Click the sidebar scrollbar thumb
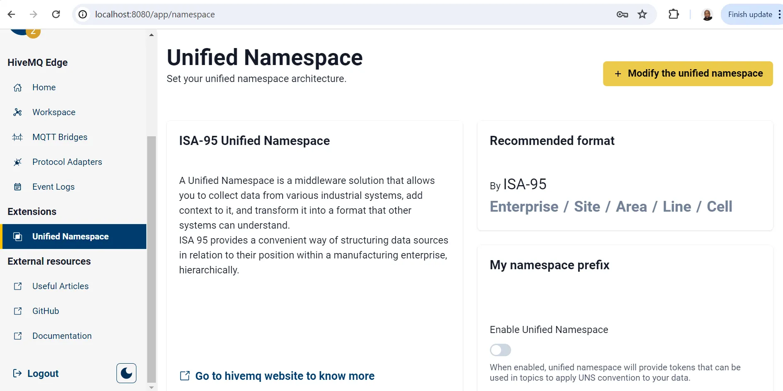783x391 pixels. click(152, 259)
